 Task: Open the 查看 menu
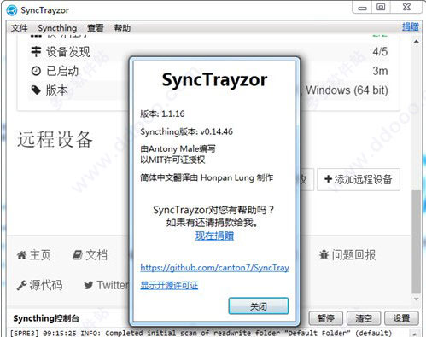click(x=96, y=28)
